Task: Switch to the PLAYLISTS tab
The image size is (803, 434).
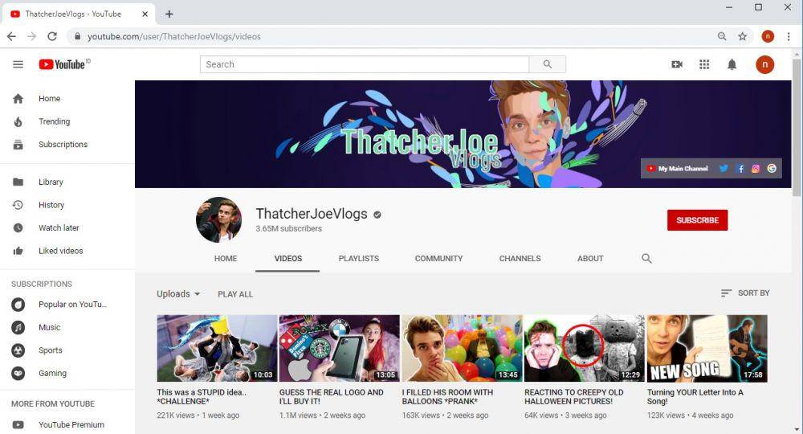Action: 358,259
